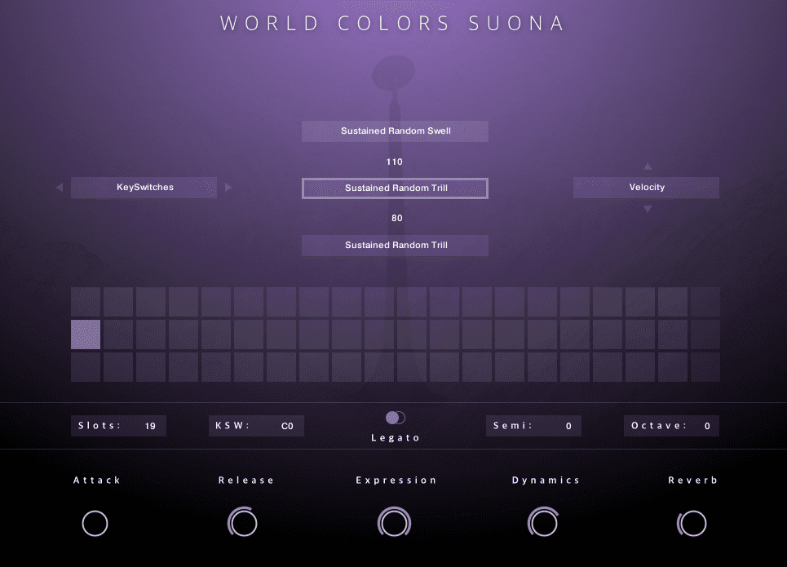Open the KeySwitches mode selector
787x567 pixels.
tap(144, 188)
